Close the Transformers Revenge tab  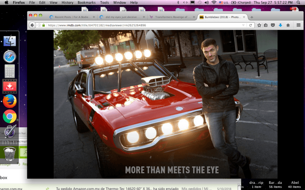click(194, 17)
